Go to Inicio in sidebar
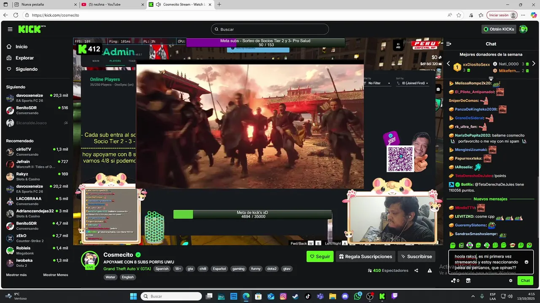 pos(17,47)
